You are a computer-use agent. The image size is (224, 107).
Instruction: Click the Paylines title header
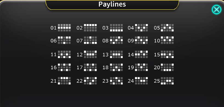(x=112, y=4)
